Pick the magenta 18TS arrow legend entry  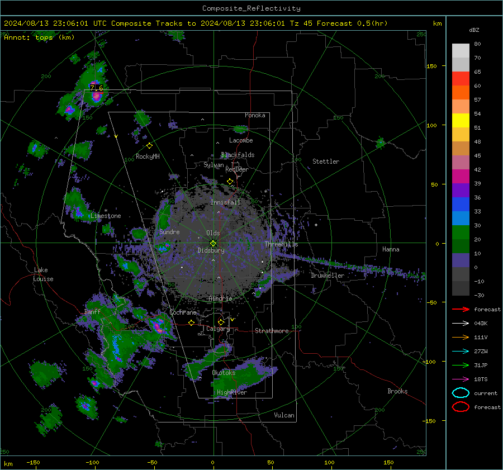coord(461,379)
